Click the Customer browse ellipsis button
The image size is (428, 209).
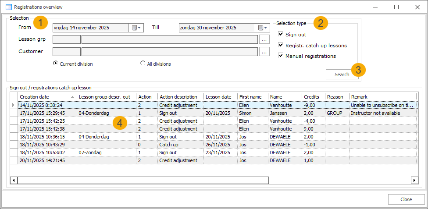click(x=264, y=52)
